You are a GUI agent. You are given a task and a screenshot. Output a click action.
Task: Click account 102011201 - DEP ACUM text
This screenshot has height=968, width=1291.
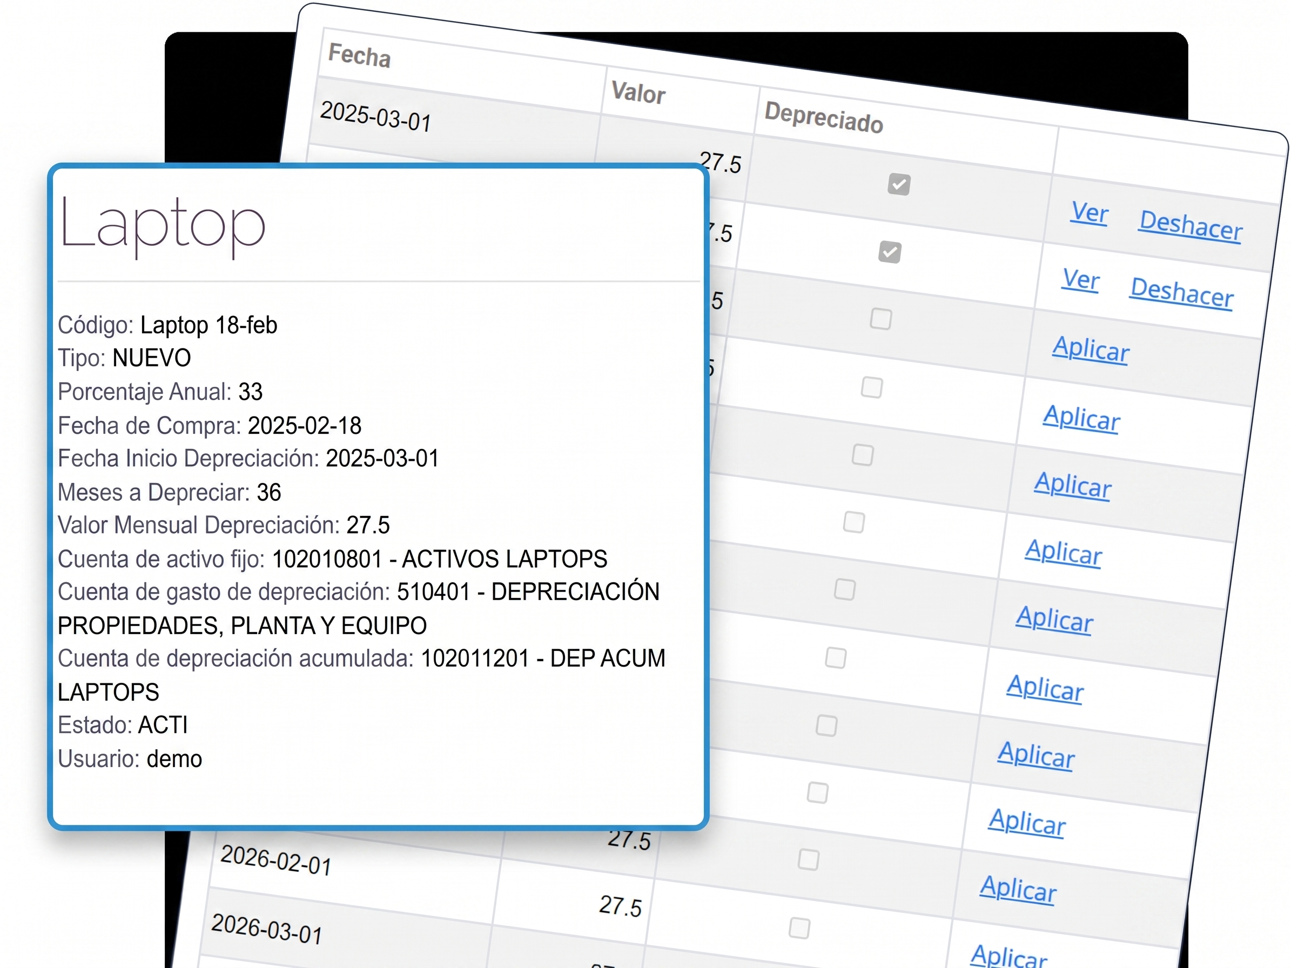pyautogui.click(x=543, y=657)
